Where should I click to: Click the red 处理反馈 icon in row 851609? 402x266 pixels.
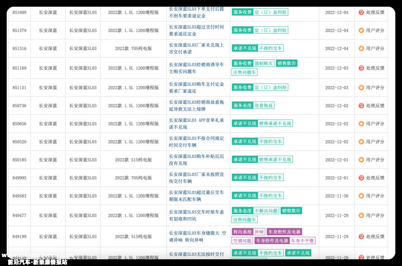361,12
